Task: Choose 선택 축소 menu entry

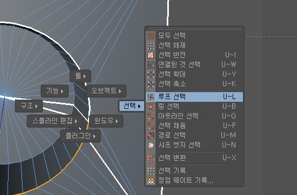Action: pyautogui.click(x=195, y=84)
